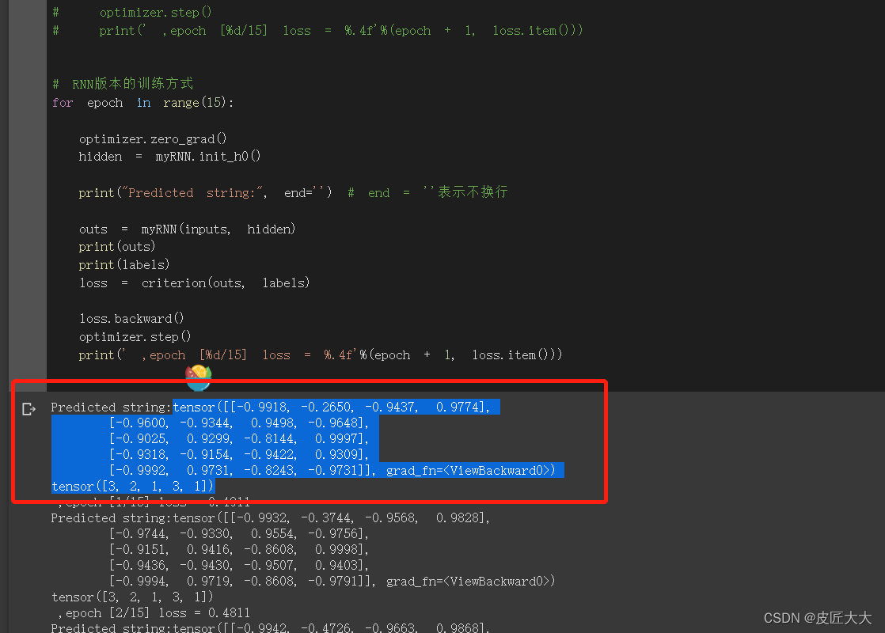Click the 'print(outs)' line
885x633 pixels.
[x=117, y=247]
